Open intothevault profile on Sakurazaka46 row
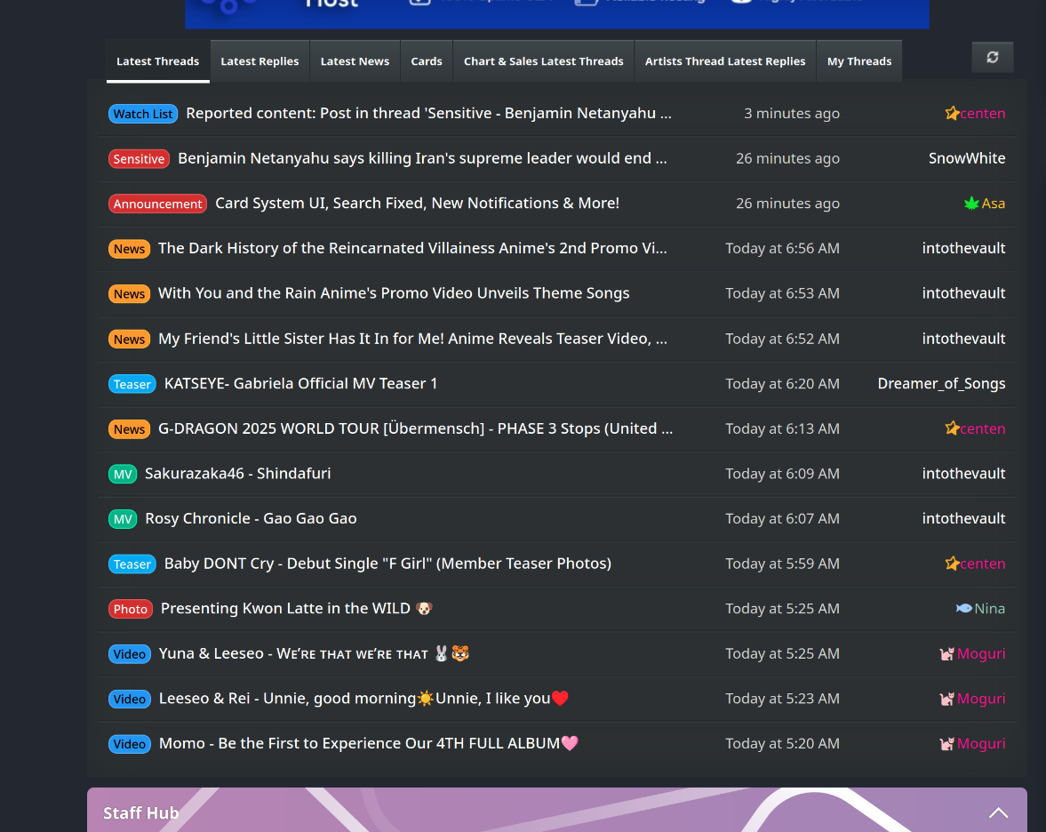The image size is (1046, 832). pos(963,473)
